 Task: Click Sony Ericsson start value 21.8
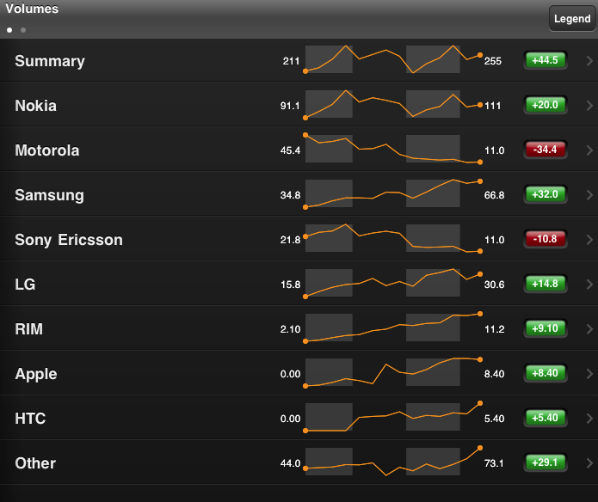(x=290, y=240)
